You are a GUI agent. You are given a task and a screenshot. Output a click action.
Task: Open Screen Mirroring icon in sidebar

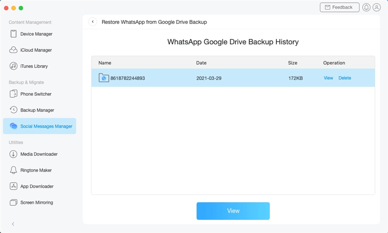[13, 202]
